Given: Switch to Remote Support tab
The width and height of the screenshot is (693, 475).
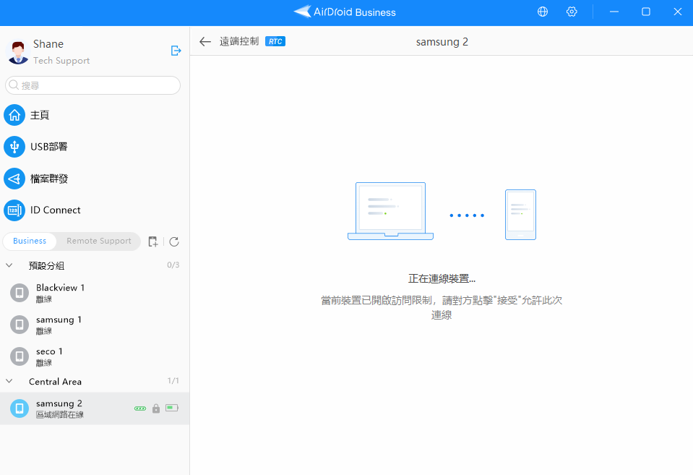Looking at the screenshot, I should click(98, 241).
